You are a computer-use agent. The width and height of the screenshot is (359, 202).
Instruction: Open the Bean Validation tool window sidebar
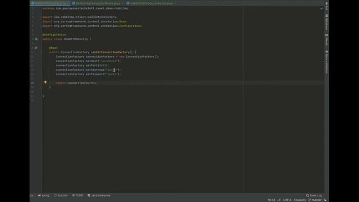(x=326, y=62)
